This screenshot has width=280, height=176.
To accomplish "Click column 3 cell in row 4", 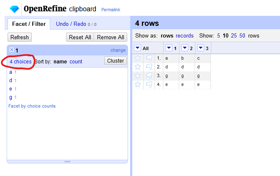I will (x=203, y=84).
